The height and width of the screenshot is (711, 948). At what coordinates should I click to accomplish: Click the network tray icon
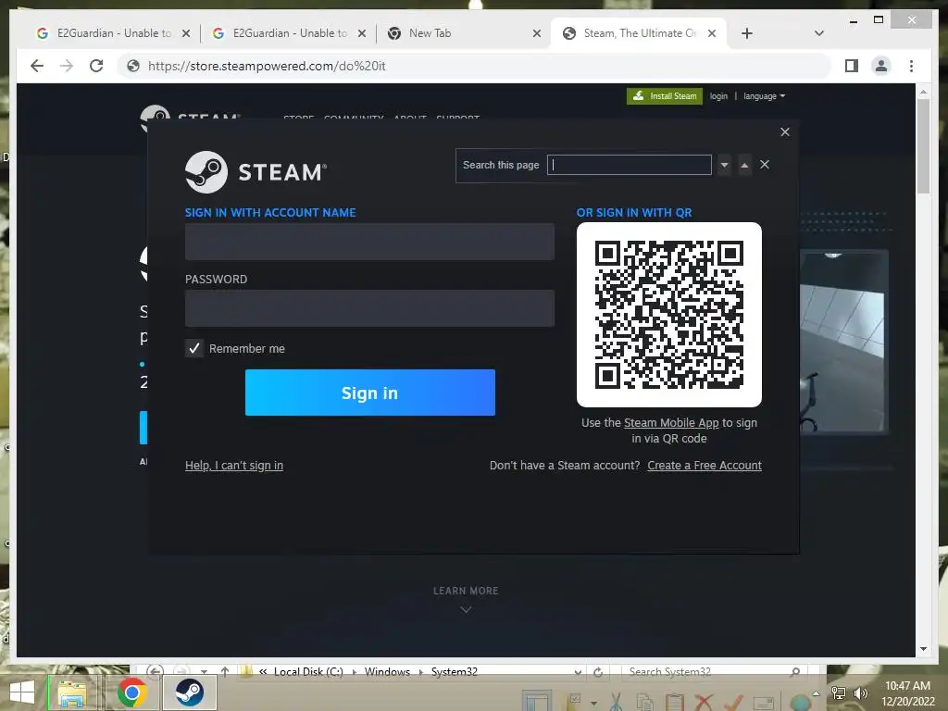tap(839, 692)
